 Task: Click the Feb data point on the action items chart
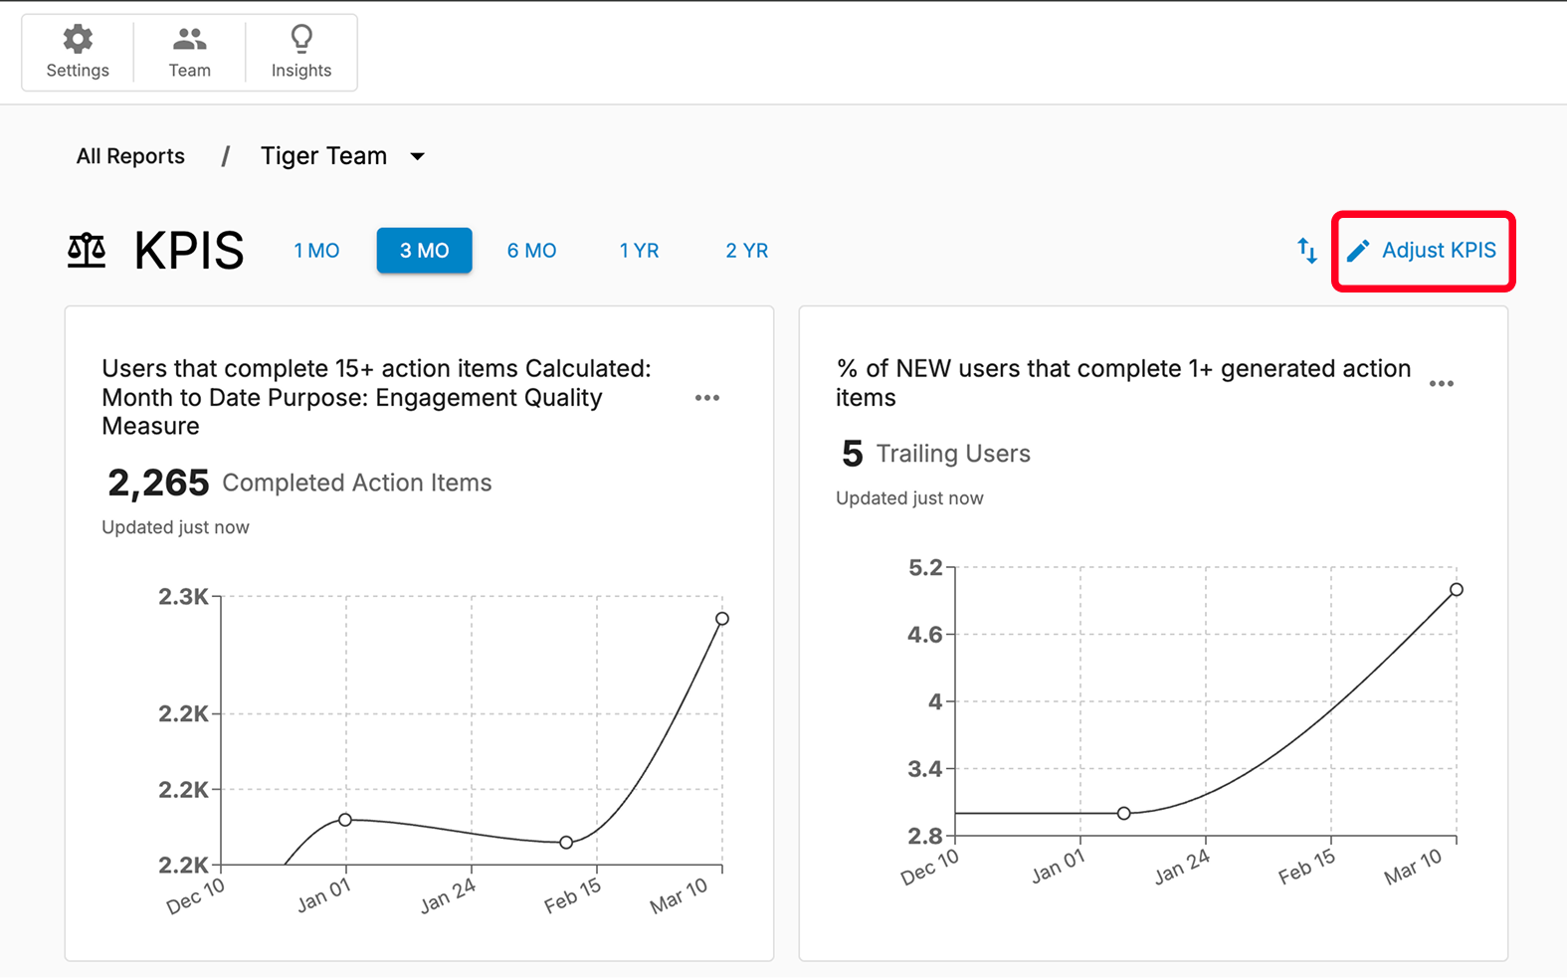point(566,843)
